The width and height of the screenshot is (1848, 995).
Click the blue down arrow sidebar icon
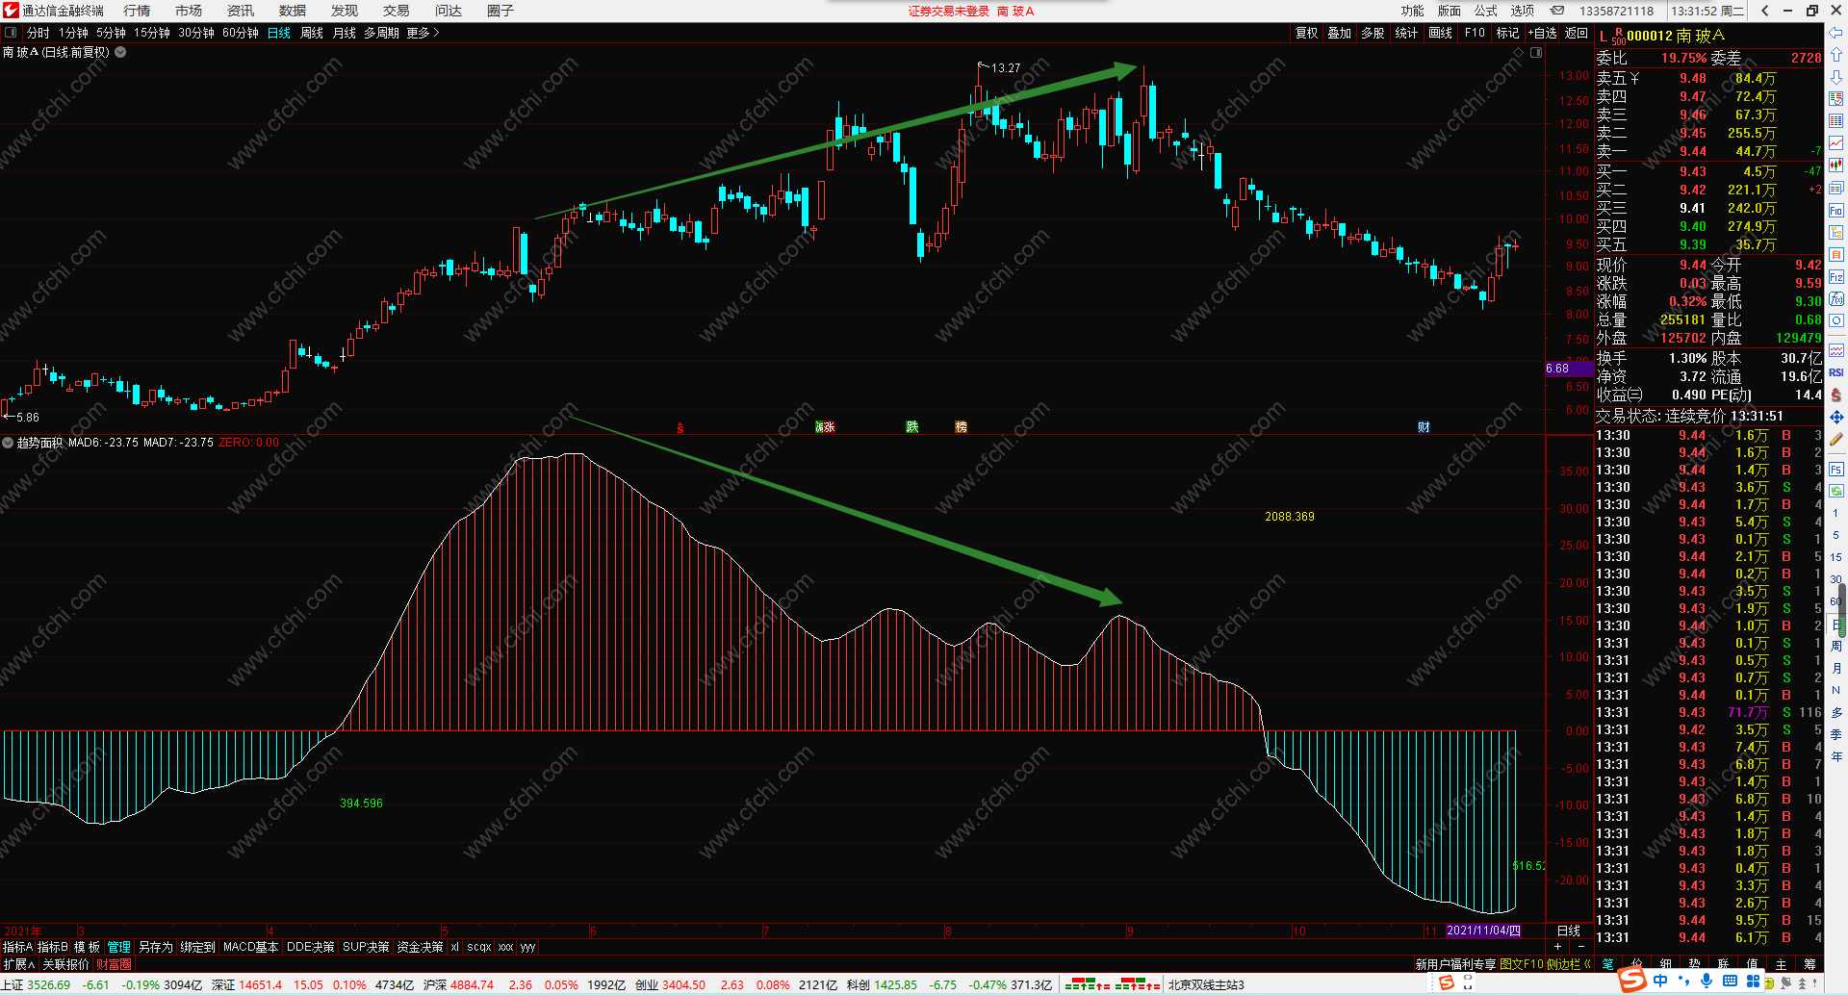[x=1836, y=77]
